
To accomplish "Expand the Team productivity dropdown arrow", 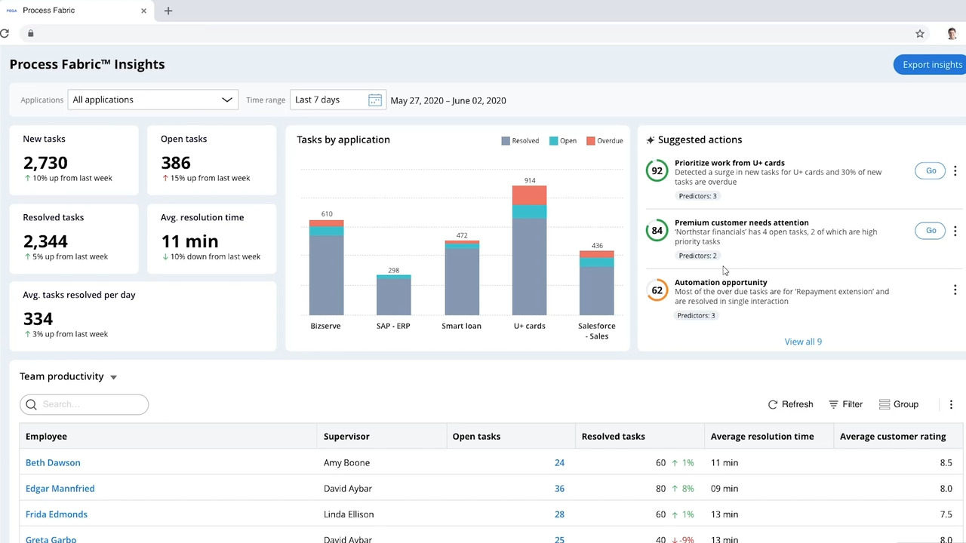I will click(113, 377).
